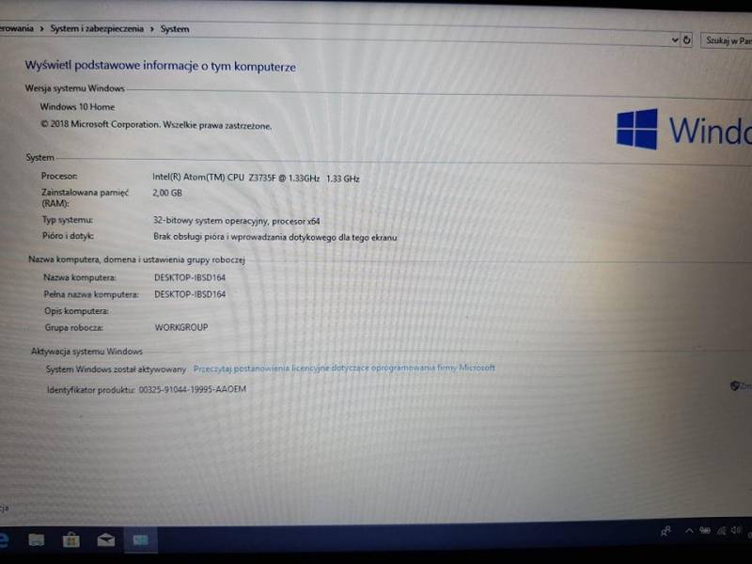Select the active System window taskbar button
752x564 pixels.
click(x=140, y=540)
